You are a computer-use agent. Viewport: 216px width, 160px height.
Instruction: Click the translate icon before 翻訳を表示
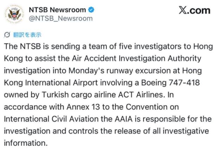(7, 35)
